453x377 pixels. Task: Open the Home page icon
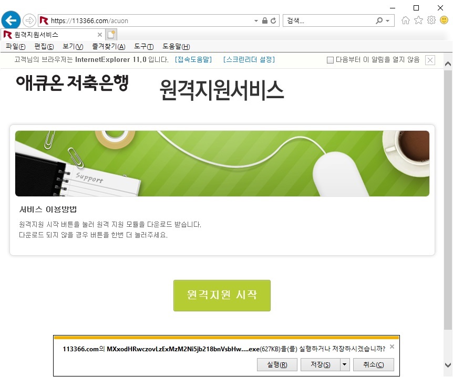pyautogui.click(x=406, y=20)
